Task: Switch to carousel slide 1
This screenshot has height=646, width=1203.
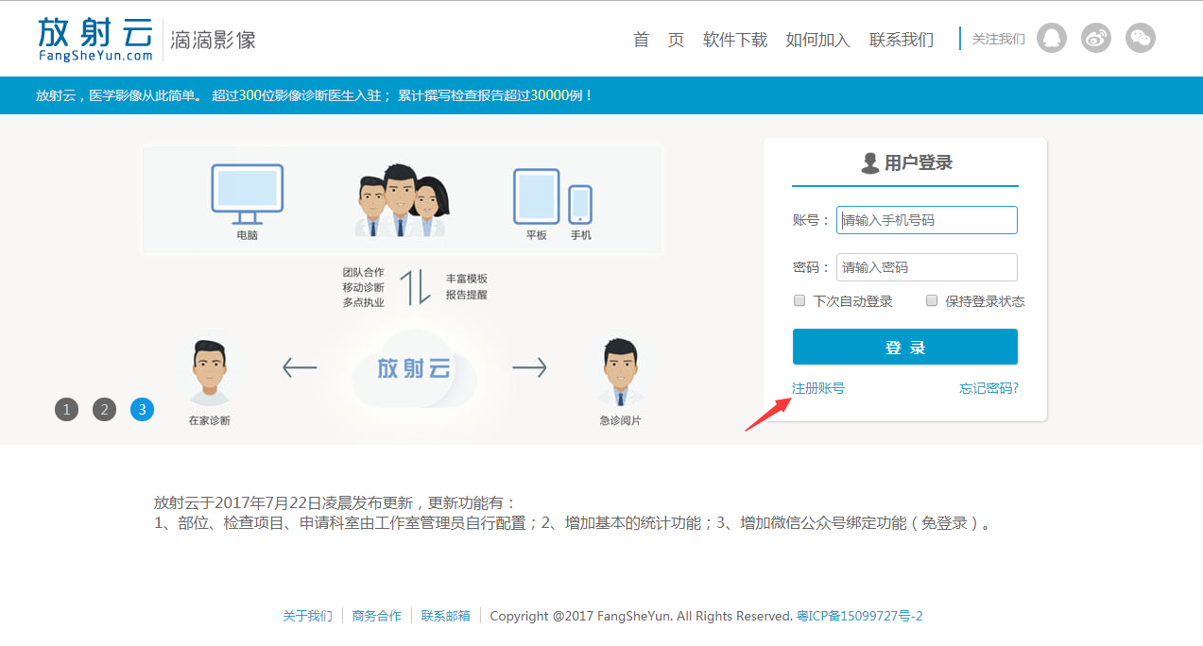Action: tap(66, 409)
